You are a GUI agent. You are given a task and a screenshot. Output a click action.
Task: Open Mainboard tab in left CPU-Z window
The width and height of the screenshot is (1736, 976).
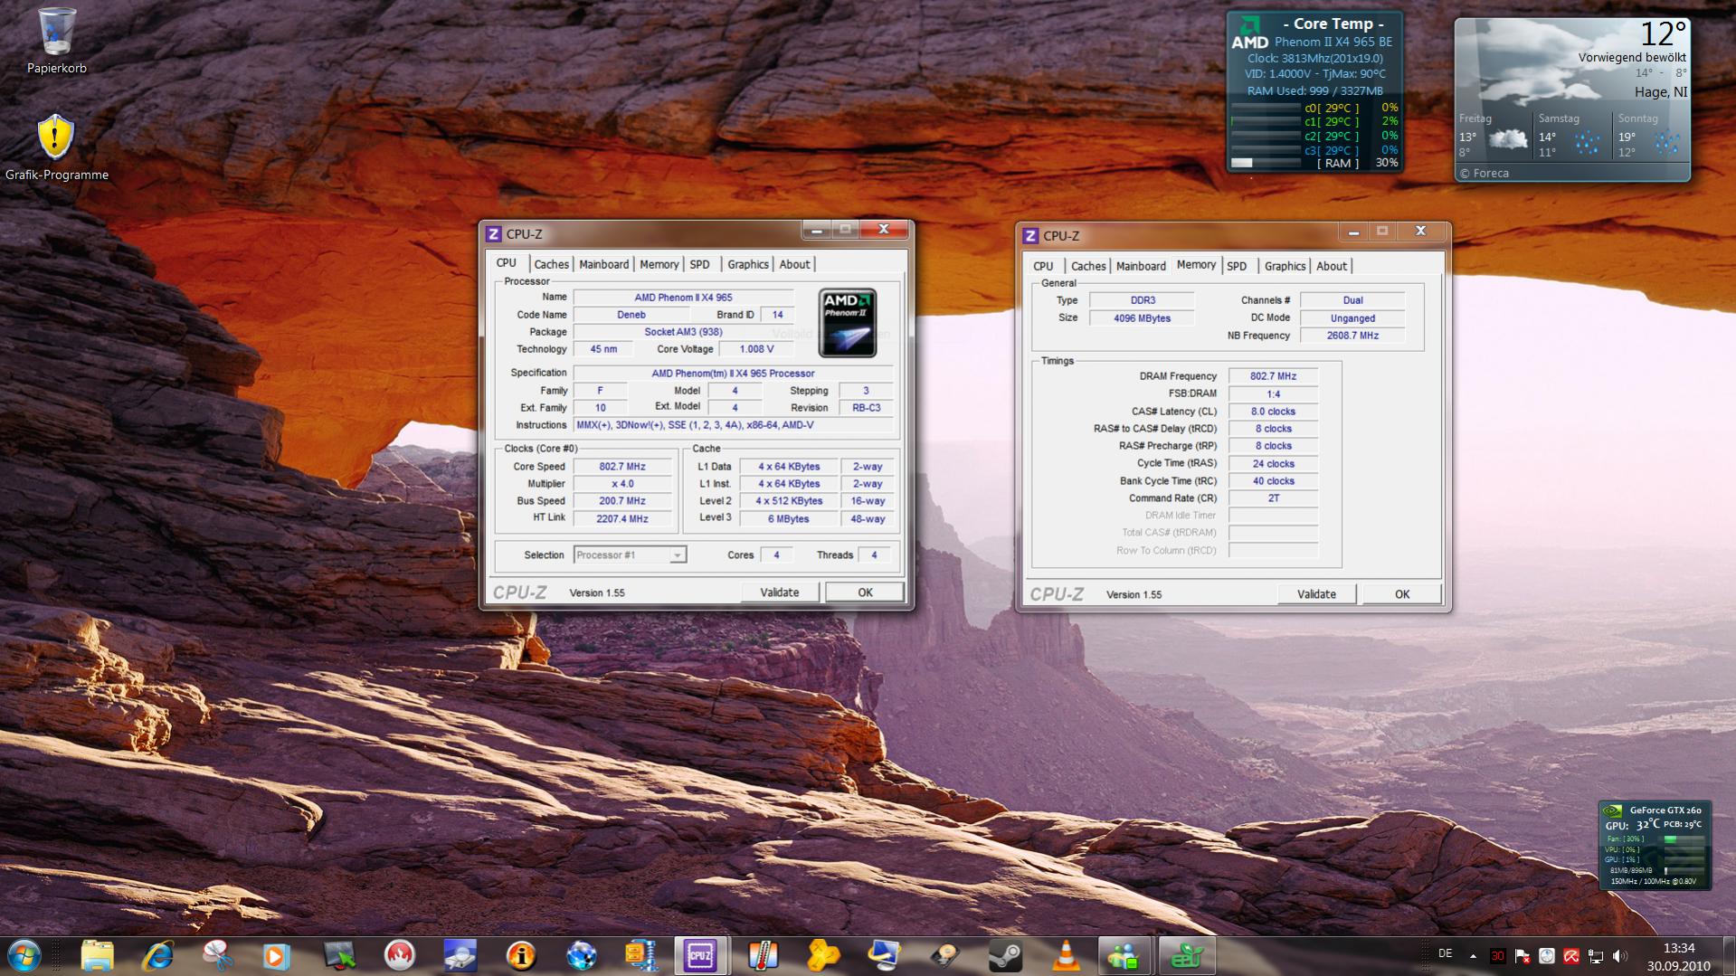pyautogui.click(x=603, y=265)
